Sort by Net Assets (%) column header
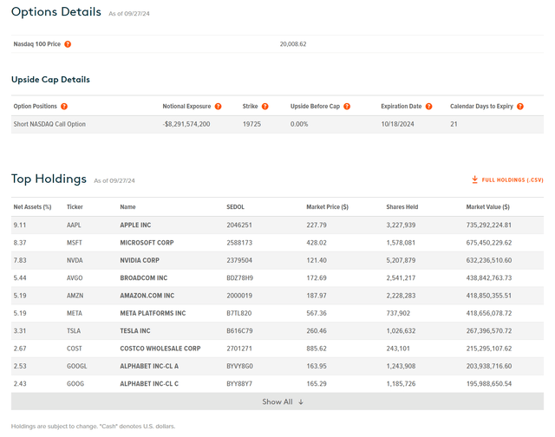This screenshot has width=555, height=437. (33, 207)
